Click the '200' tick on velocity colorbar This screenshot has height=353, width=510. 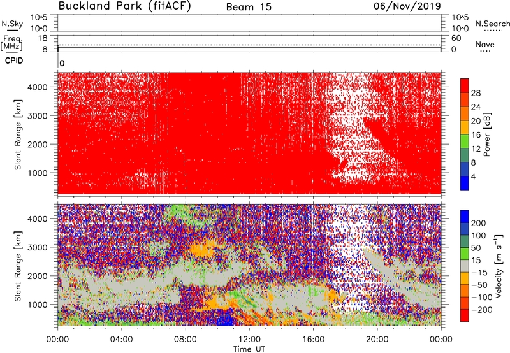click(x=479, y=223)
